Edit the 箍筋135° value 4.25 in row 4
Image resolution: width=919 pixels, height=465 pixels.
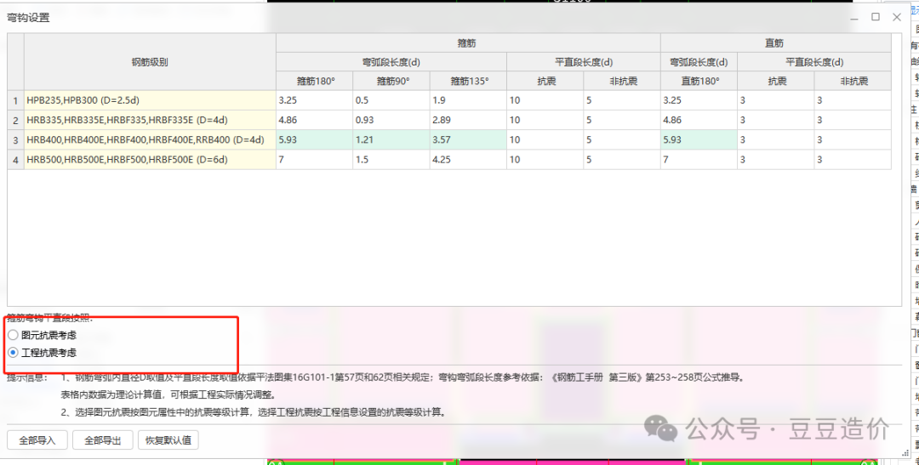click(467, 160)
